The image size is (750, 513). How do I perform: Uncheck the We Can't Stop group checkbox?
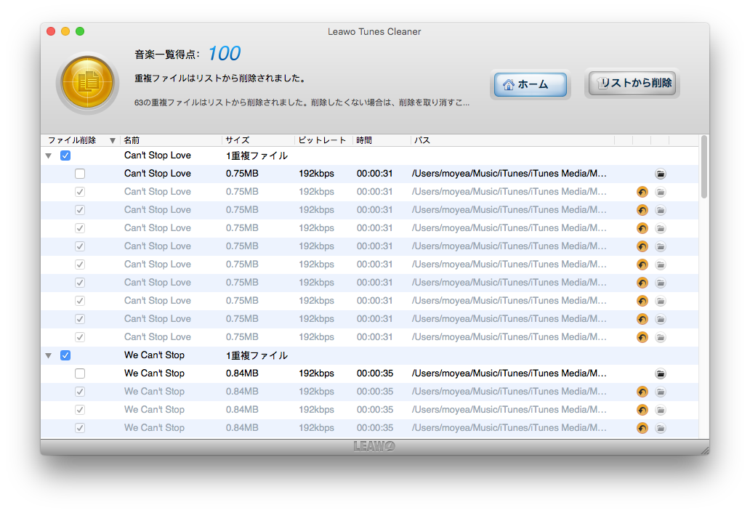click(65, 355)
